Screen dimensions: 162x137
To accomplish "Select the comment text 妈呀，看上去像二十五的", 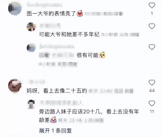I will point(57,91).
